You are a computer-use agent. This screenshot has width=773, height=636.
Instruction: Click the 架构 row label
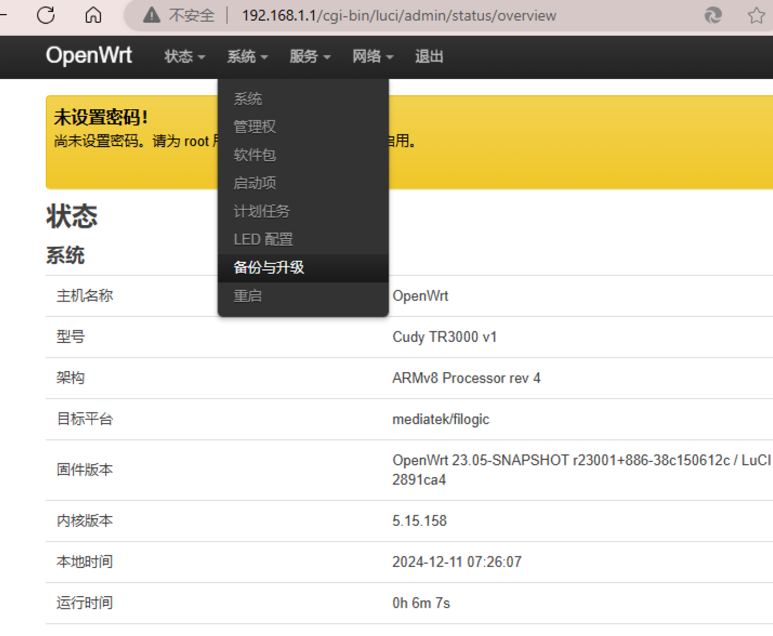pos(71,378)
